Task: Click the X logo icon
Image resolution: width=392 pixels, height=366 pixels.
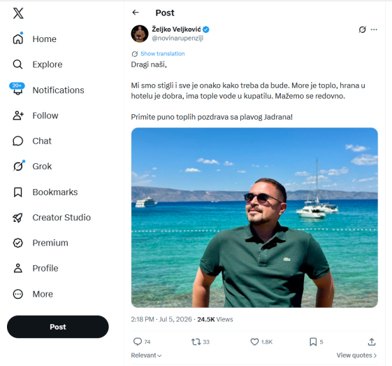Action: click(18, 13)
